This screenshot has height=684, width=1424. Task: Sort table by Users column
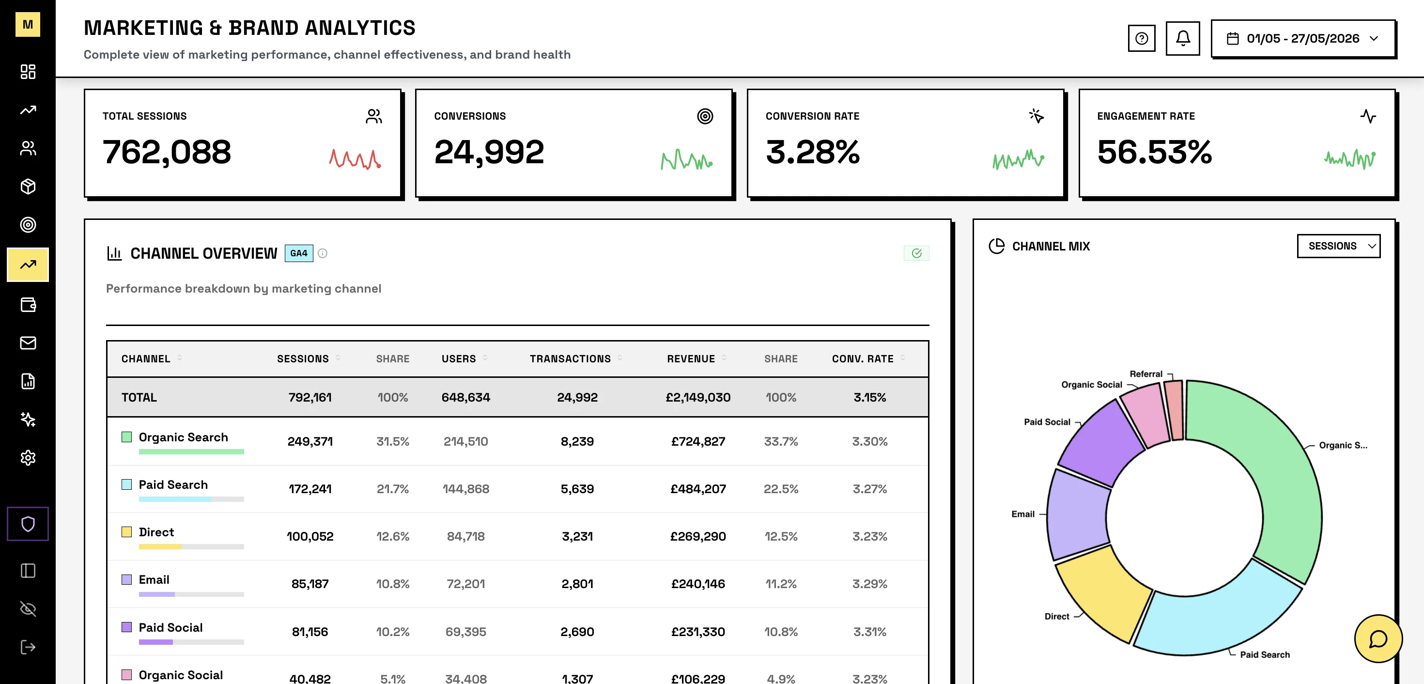tap(464, 359)
